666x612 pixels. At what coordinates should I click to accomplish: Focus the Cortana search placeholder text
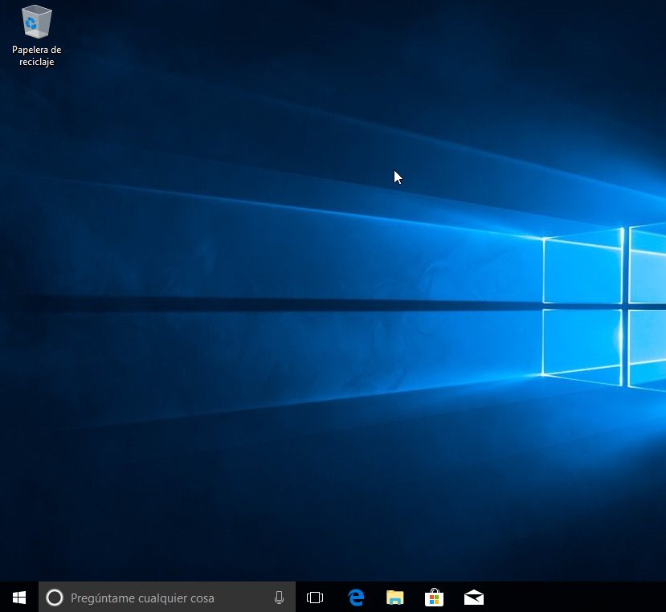(x=142, y=598)
